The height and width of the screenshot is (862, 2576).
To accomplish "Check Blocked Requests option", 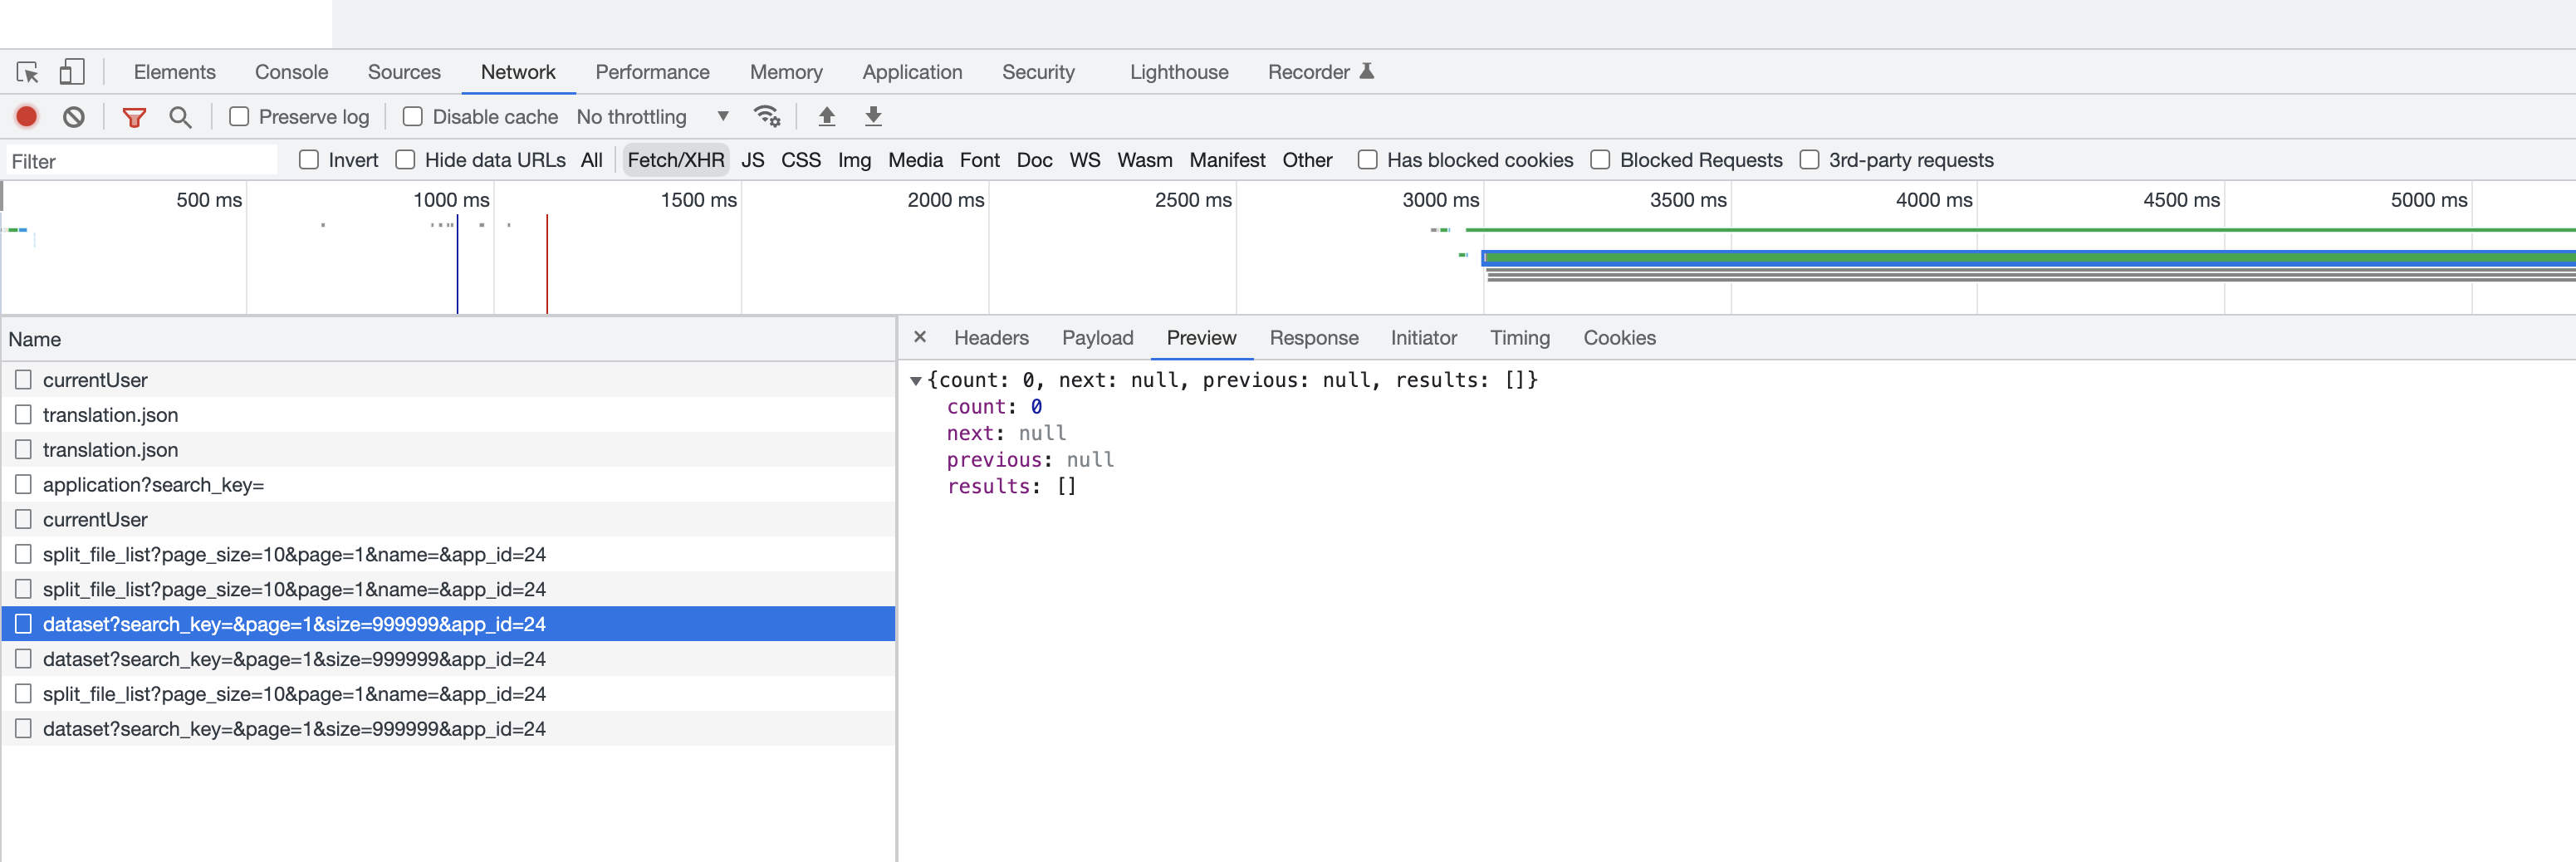I will click(x=1600, y=160).
